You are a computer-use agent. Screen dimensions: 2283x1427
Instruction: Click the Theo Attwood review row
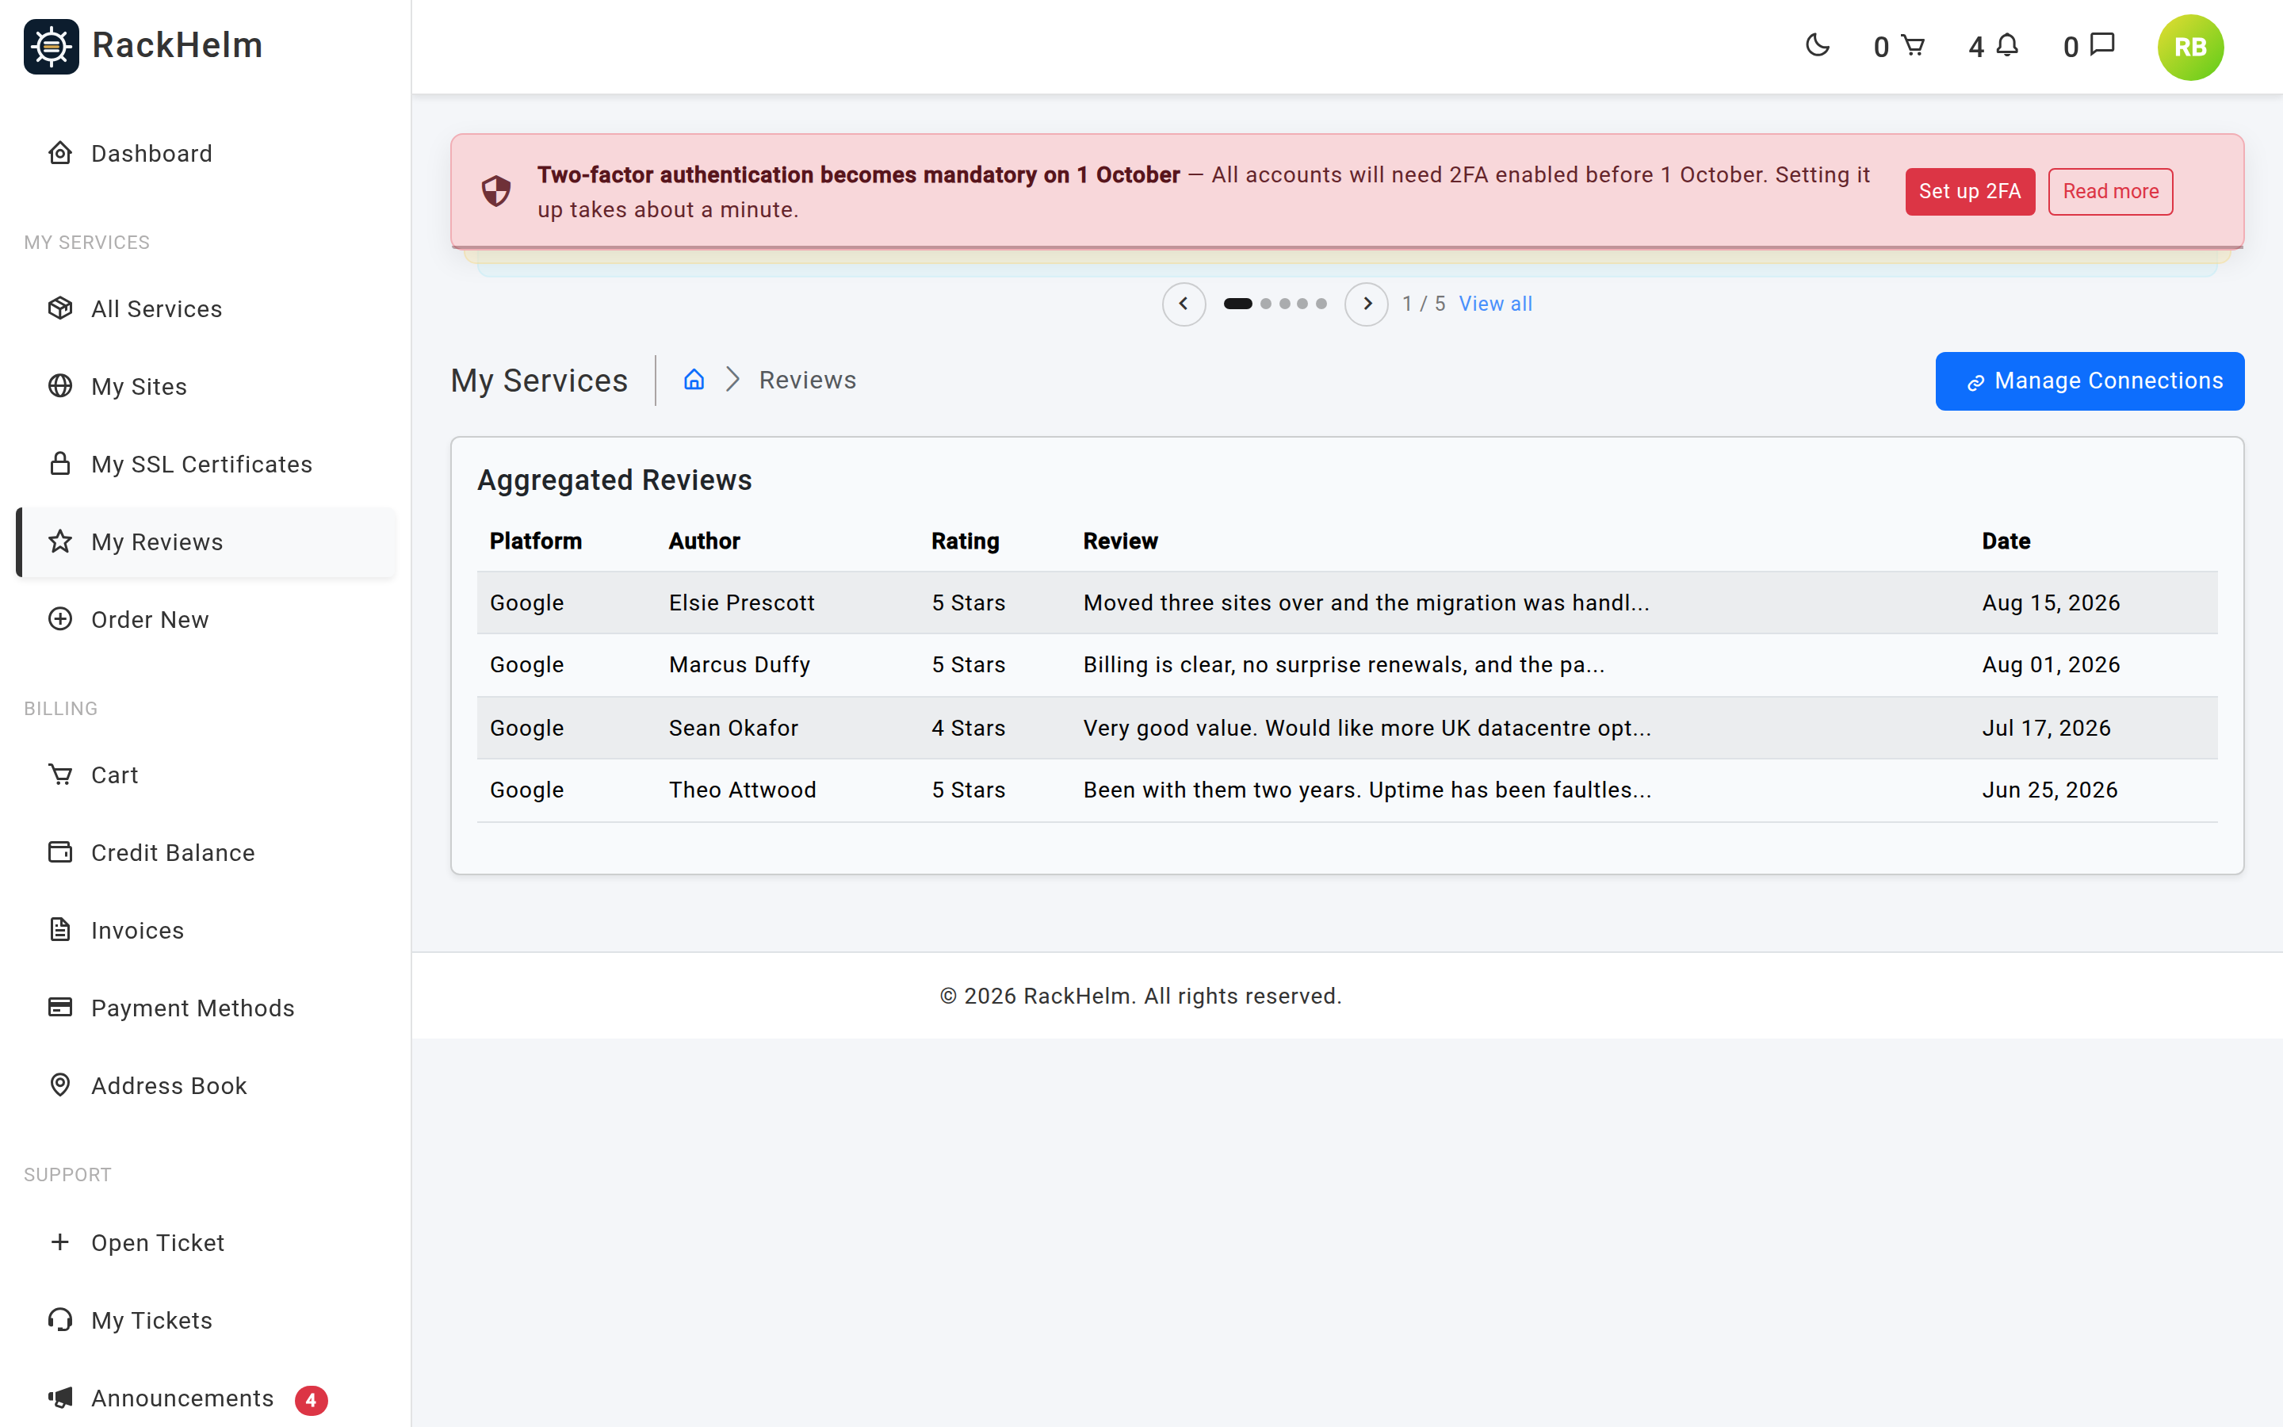coord(1347,790)
